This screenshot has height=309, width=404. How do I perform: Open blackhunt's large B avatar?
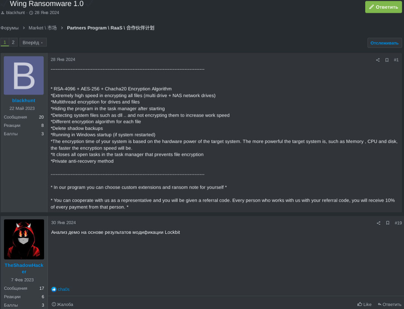point(24,76)
